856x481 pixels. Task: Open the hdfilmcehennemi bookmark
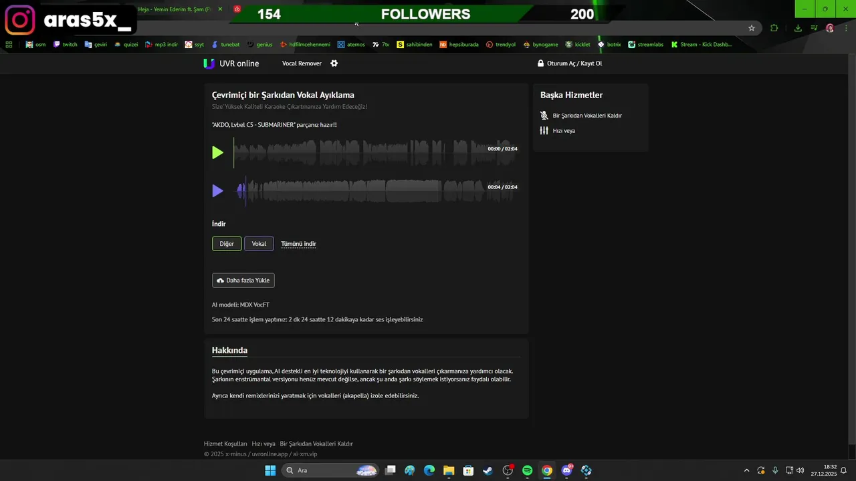(306, 45)
